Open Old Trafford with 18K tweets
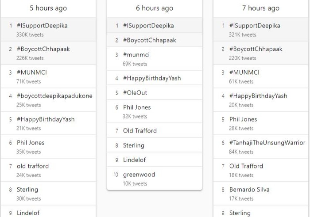 coord(246,166)
